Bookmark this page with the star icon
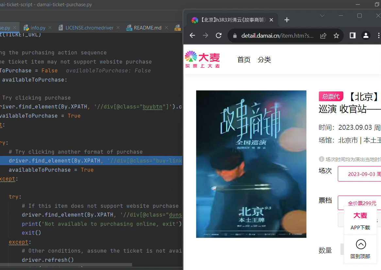Image resolution: width=381 pixels, height=270 pixels. (336, 36)
